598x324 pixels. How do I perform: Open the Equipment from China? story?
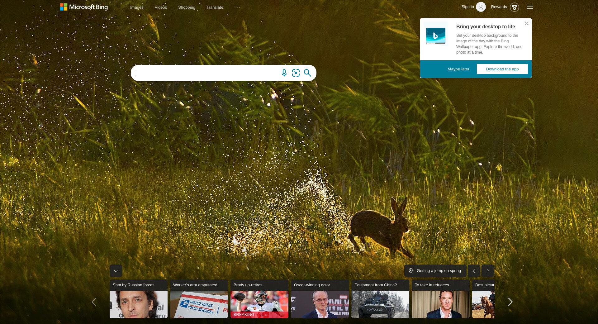click(380, 299)
